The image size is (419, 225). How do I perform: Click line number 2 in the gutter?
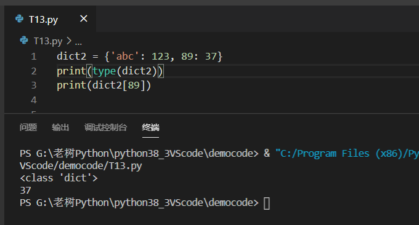[34, 71]
